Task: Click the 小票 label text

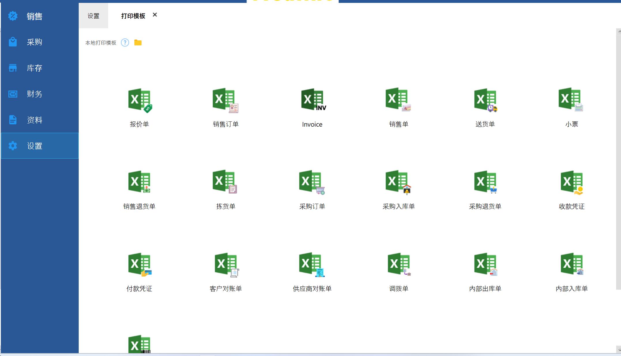Action: (x=572, y=124)
